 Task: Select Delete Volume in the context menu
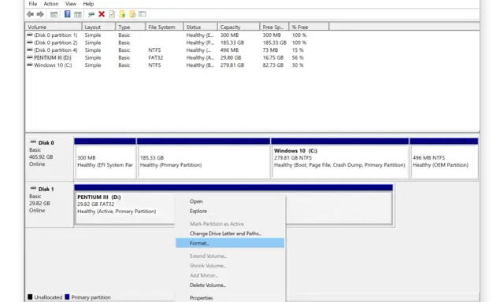click(x=230, y=285)
